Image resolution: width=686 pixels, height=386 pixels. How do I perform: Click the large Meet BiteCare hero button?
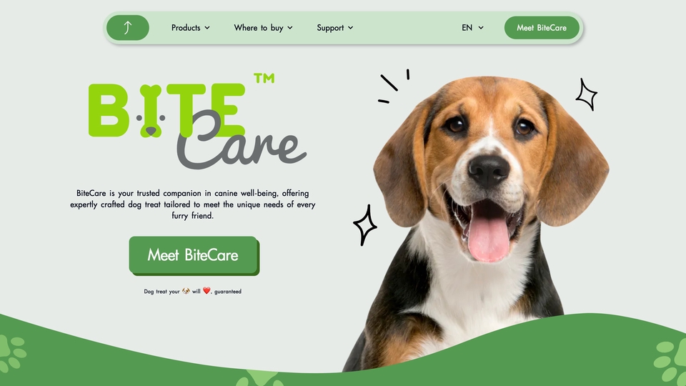click(194, 256)
